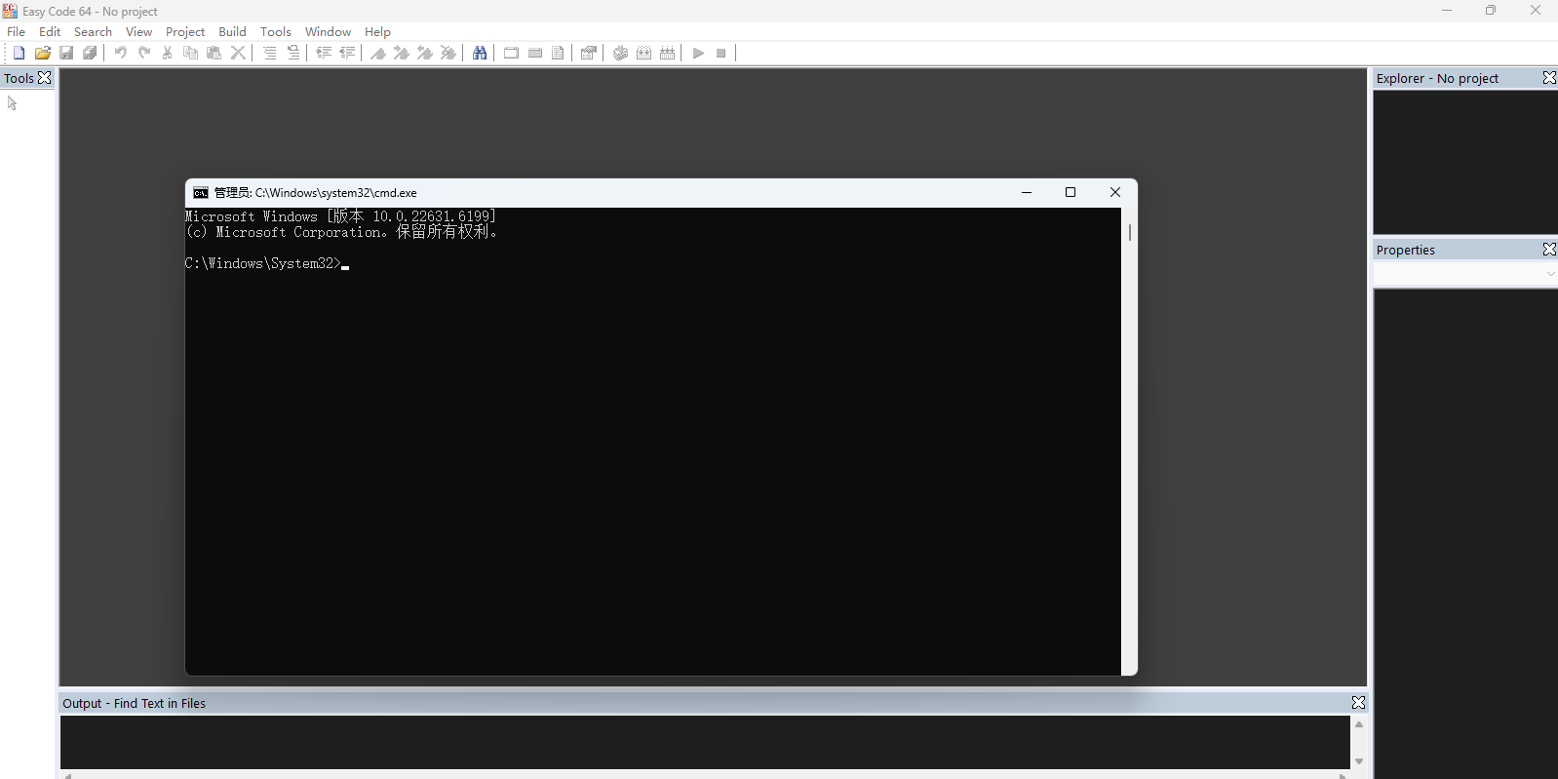Select the pointer arrow in Tools panel
The width and height of the screenshot is (1558, 779).
click(13, 103)
